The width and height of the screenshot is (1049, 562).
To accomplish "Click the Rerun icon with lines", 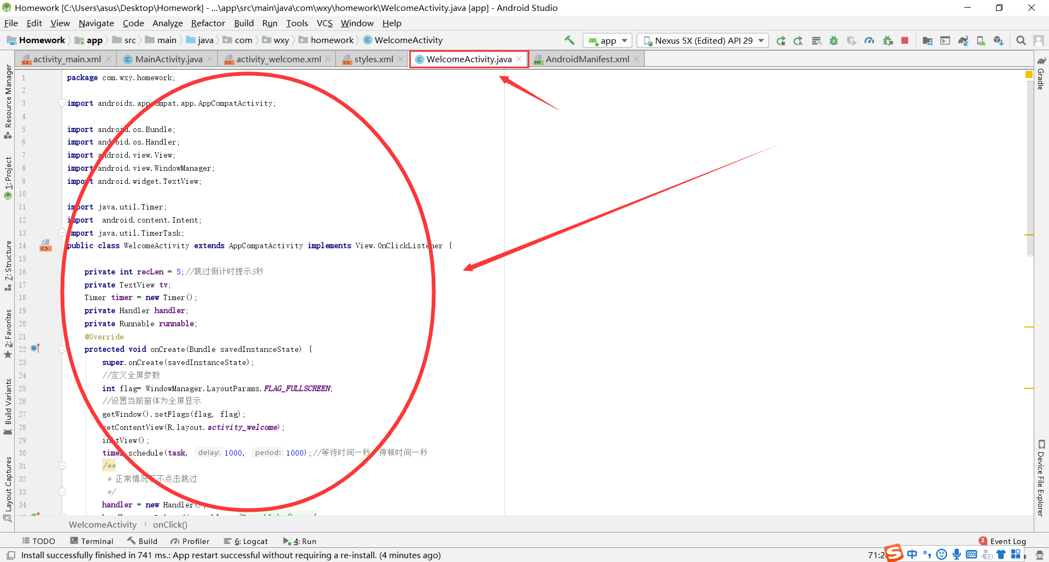I will 816,40.
